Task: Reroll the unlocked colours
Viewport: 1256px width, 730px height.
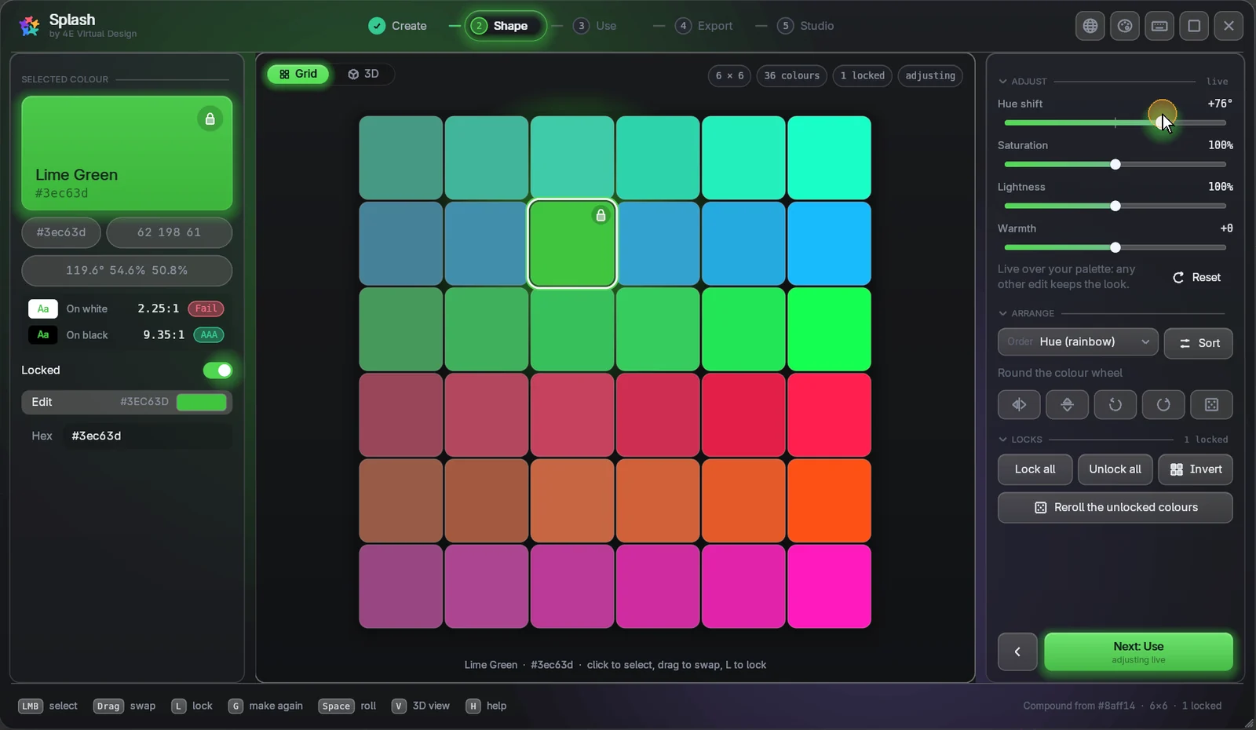Action: click(x=1115, y=508)
